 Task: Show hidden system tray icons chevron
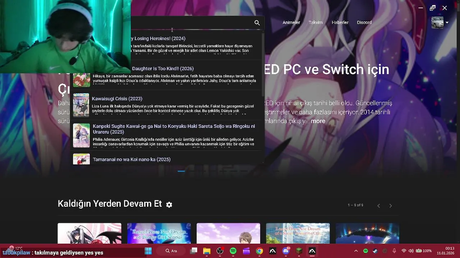[x=356, y=251]
